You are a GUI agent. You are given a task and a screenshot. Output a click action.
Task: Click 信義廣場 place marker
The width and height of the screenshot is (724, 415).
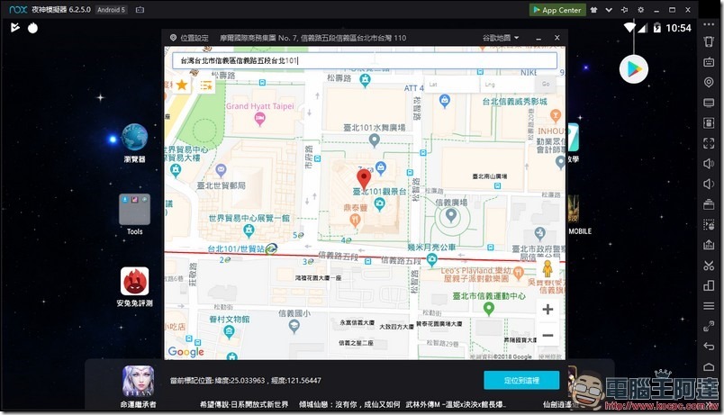point(451,215)
